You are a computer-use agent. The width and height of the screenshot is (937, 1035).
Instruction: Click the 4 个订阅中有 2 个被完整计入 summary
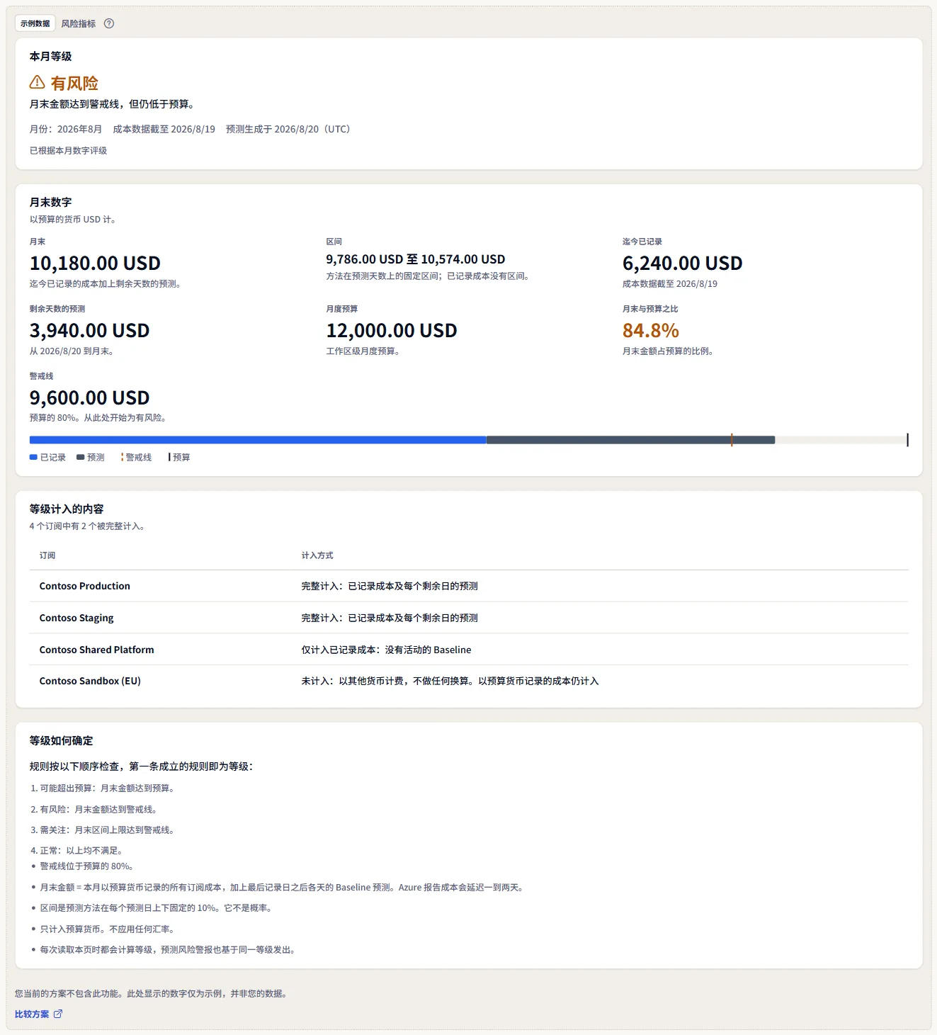[87, 526]
